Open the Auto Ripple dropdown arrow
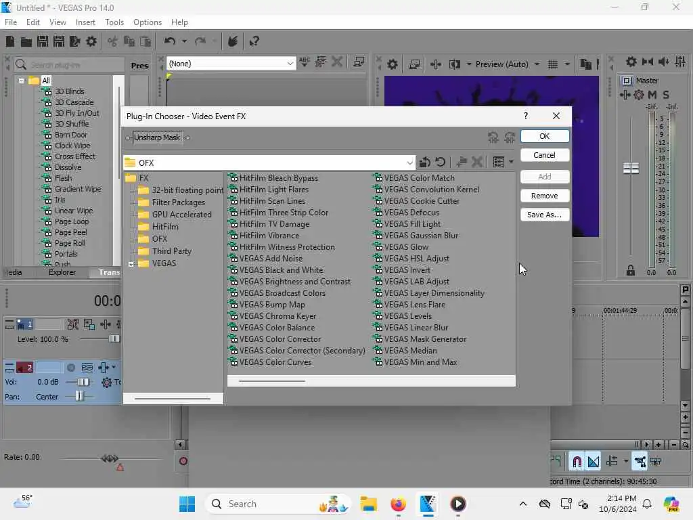 [x=626, y=462]
